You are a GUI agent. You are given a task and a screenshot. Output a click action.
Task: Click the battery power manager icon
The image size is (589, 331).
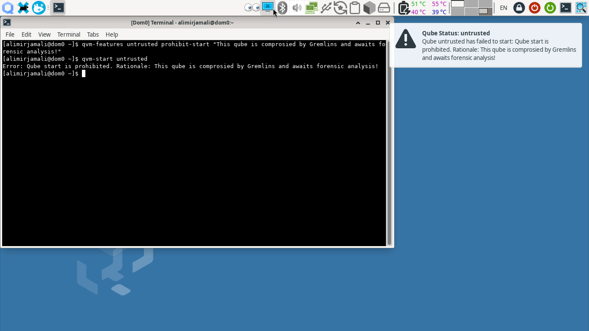[x=403, y=8]
